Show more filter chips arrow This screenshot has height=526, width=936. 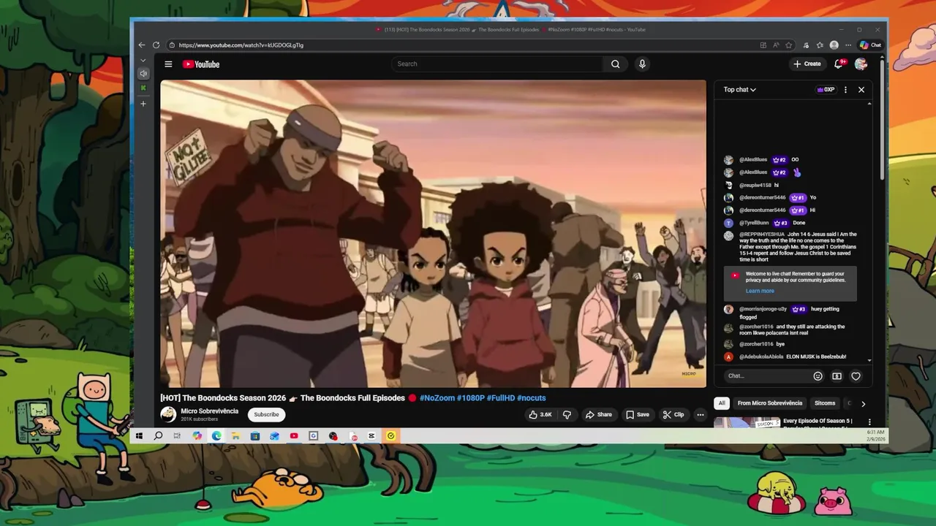(x=863, y=403)
